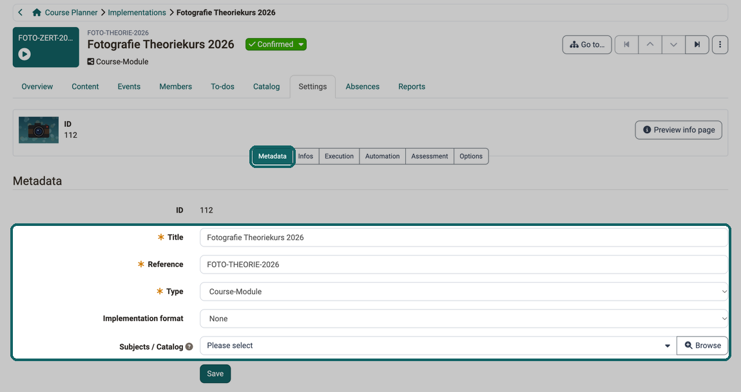The width and height of the screenshot is (741, 392).
Task: Open Implementations breadcrumb link
Action: click(x=137, y=12)
